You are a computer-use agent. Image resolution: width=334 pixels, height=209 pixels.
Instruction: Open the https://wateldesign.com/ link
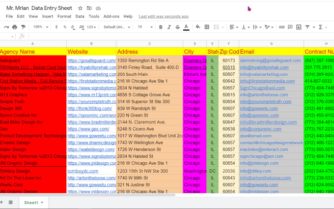(x=91, y=149)
